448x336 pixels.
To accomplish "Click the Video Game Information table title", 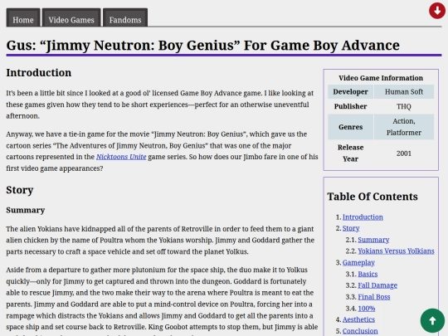I will point(381,78).
